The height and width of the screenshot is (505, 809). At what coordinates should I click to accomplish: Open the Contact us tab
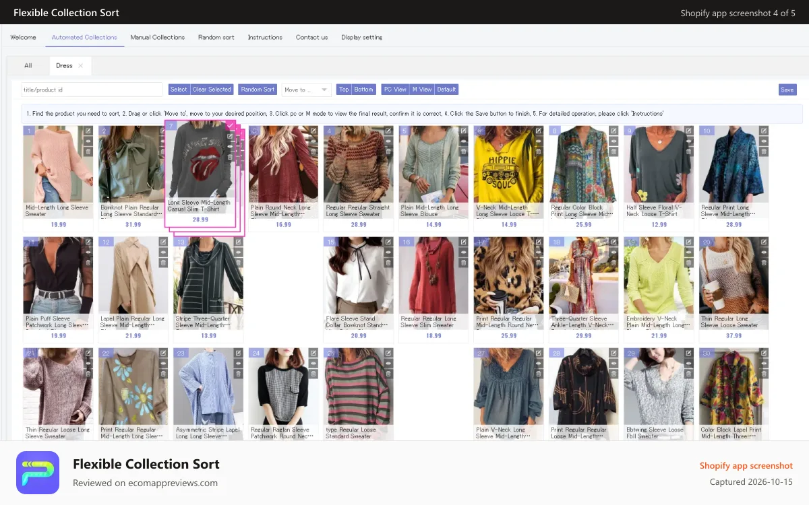pos(311,37)
